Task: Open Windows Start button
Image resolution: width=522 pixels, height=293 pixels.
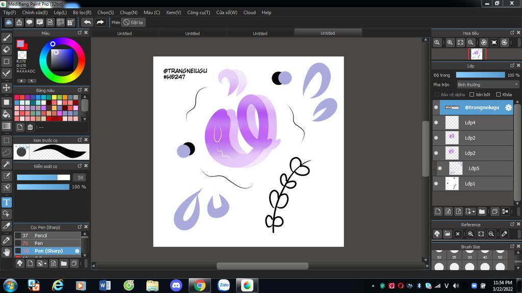Action: [x=10, y=285]
